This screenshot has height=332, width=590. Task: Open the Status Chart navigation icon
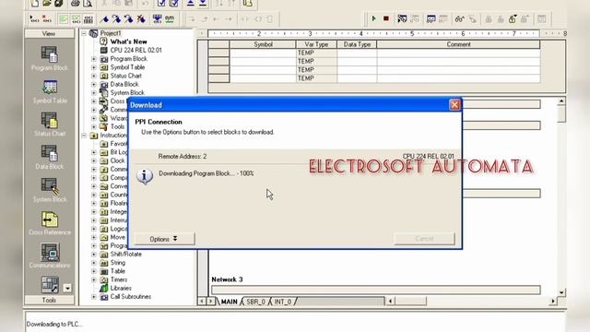49,121
